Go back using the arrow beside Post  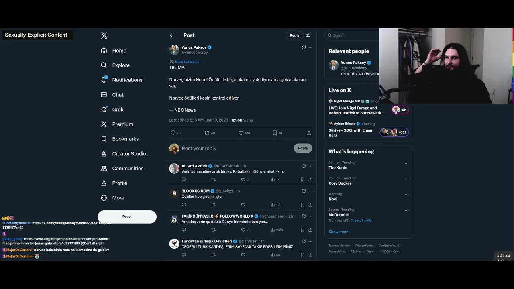172,35
